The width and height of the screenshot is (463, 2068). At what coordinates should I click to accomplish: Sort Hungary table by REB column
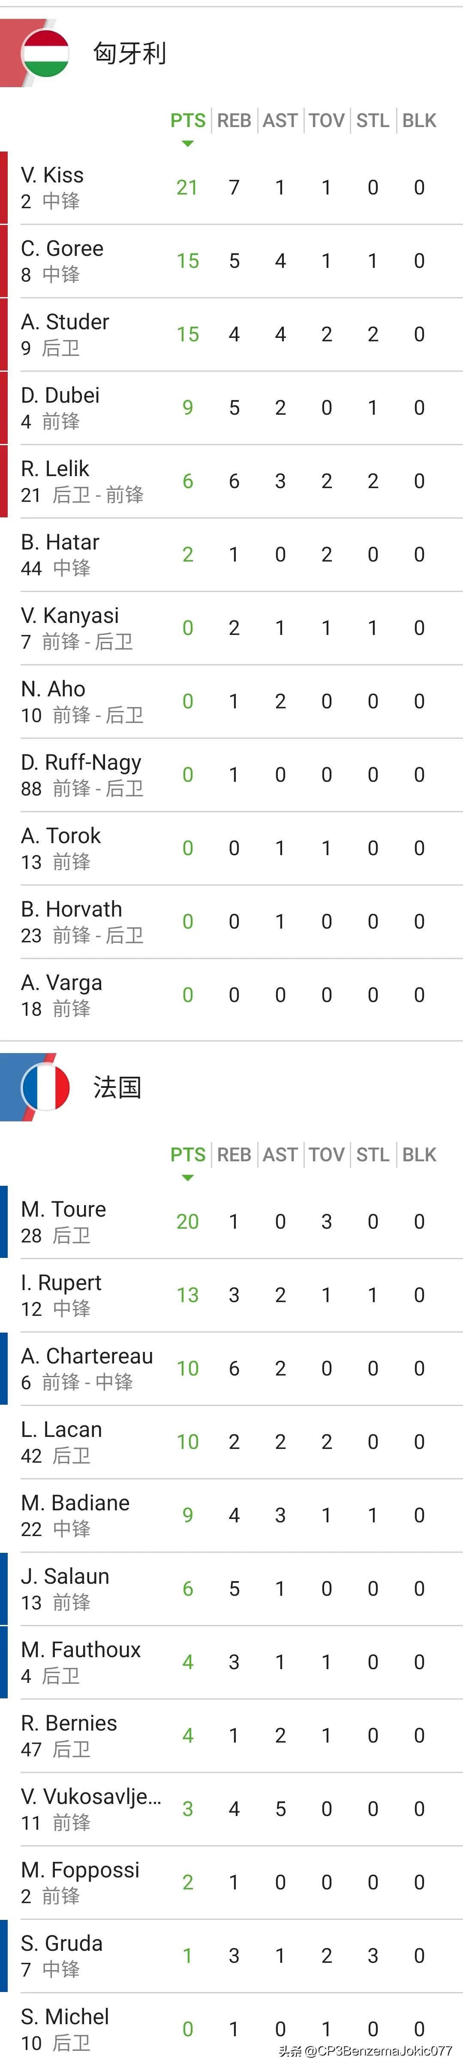coord(234,120)
